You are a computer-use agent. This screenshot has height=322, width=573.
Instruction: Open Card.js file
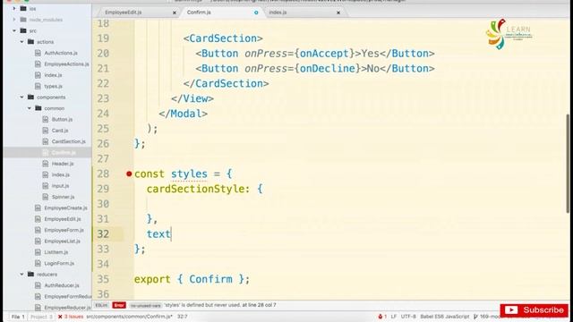click(60, 131)
